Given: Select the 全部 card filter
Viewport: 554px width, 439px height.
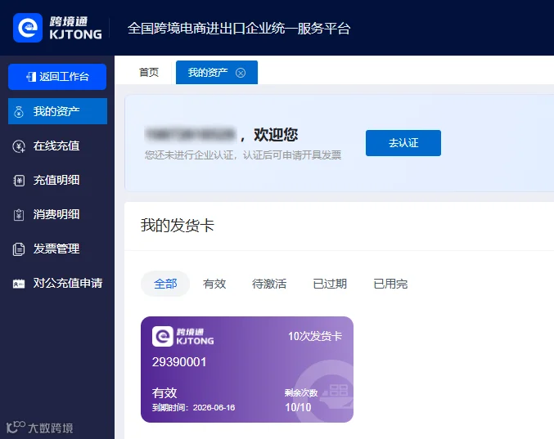Looking at the screenshot, I should click(165, 284).
